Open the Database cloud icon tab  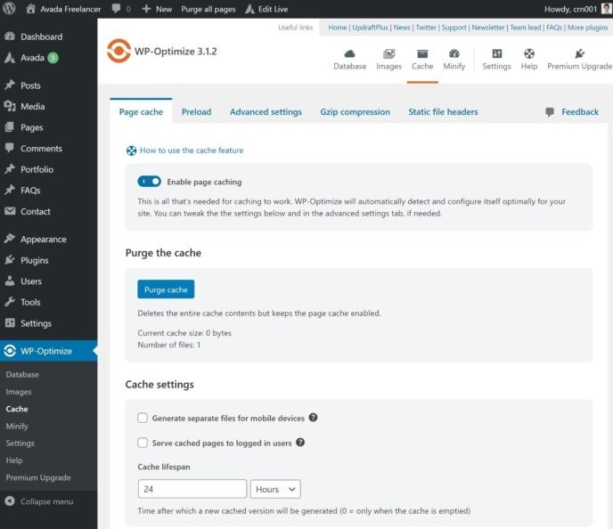click(x=349, y=53)
